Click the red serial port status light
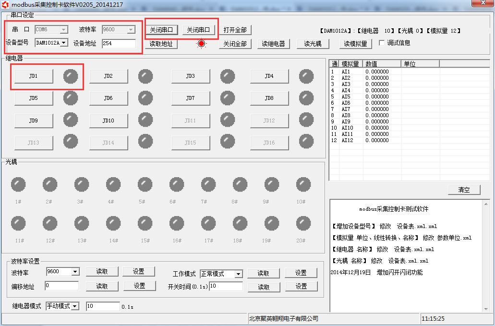 pyautogui.click(x=201, y=44)
